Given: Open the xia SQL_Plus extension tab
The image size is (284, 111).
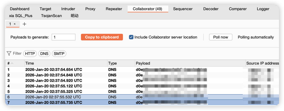Looking at the screenshot, I should (21, 16).
